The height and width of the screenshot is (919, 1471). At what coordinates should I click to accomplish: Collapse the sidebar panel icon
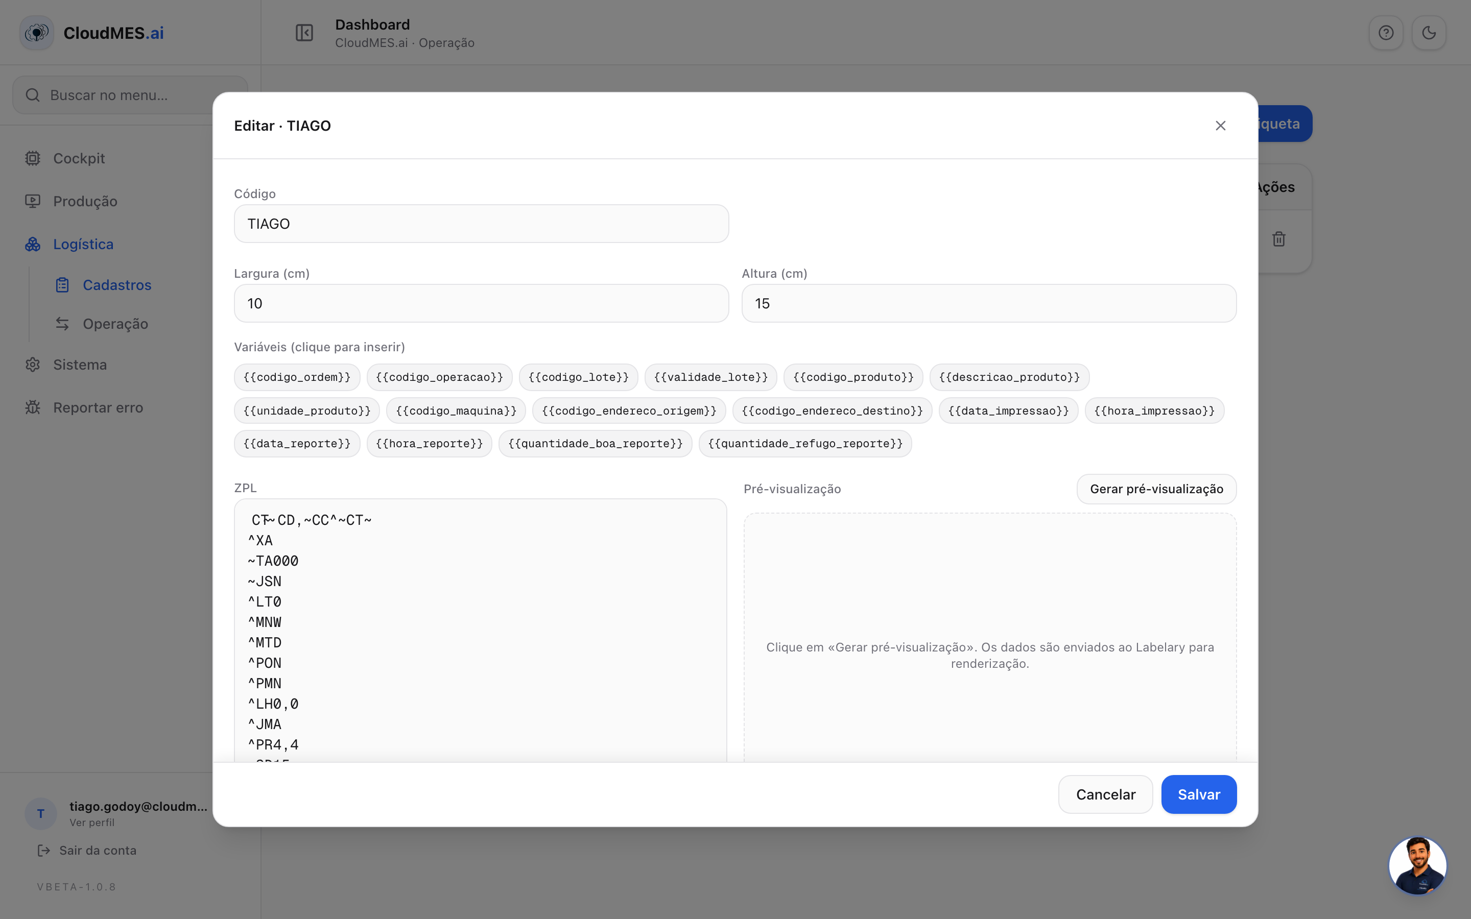[304, 33]
